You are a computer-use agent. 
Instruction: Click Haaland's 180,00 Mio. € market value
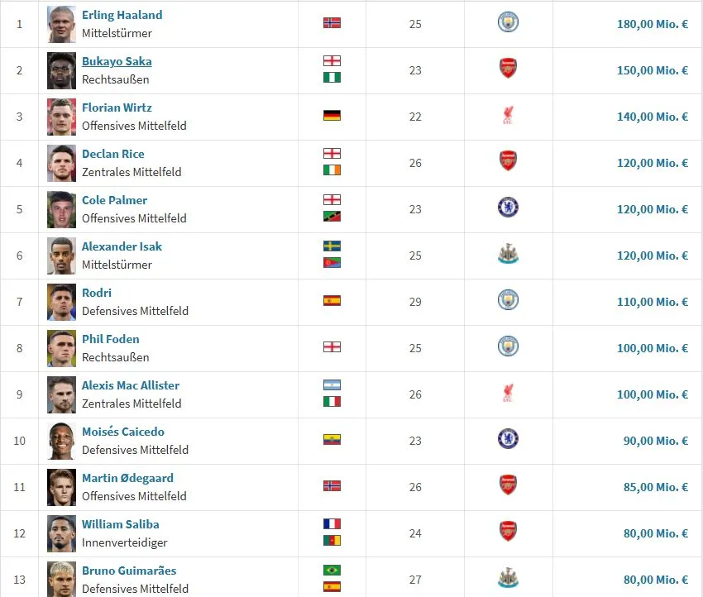653,24
